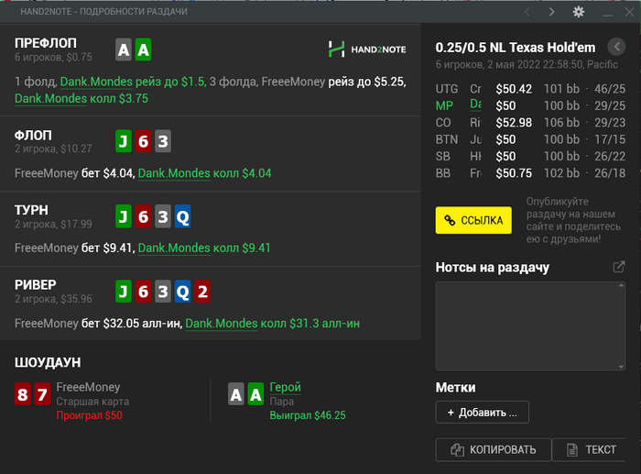Image resolution: width=641 pixels, height=474 pixels.
Task: Click Dank.Mondes колл $31.3 алл-ин link
Action: [273, 324]
